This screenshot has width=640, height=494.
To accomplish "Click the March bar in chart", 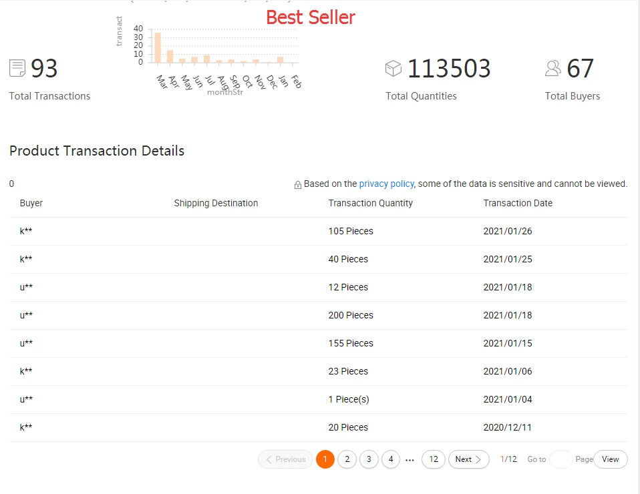I will coord(158,47).
